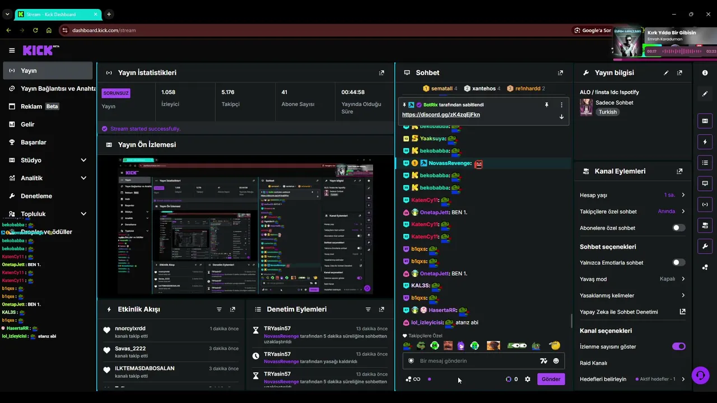Image resolution: width=717 pixels, height=403 pixels.
Task: Unpin the pinned BotRix message
Action: click(x=547, y=105)
